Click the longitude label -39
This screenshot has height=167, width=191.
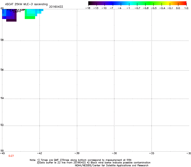pos(77,153)
